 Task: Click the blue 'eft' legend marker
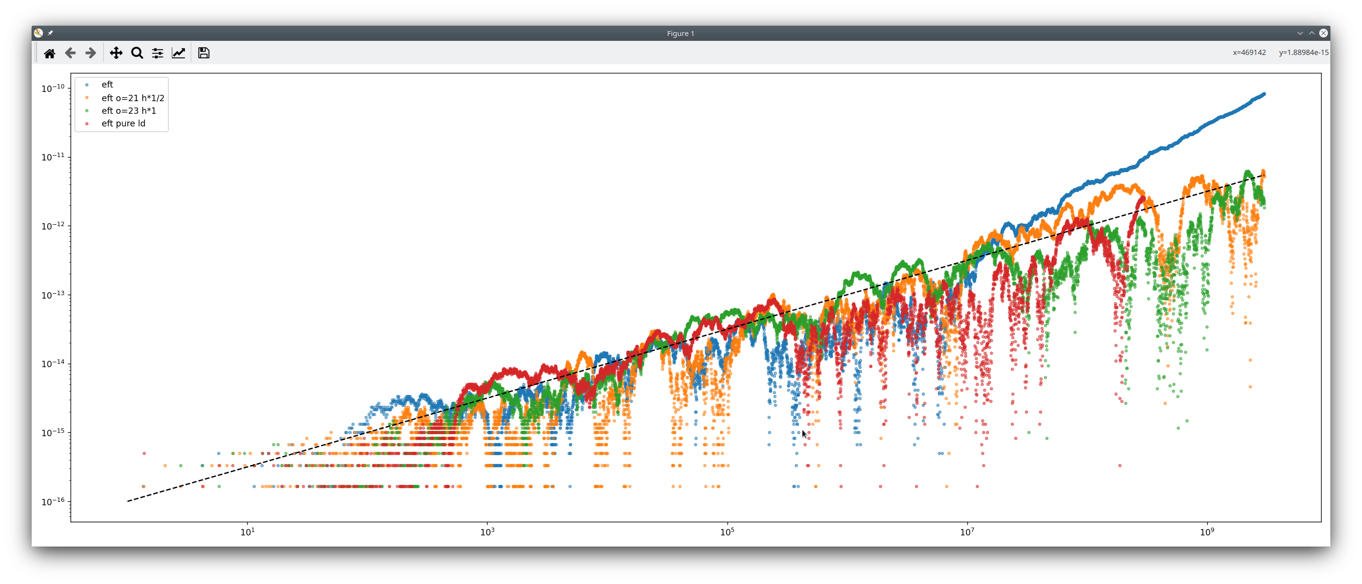[x=87, y=85]
